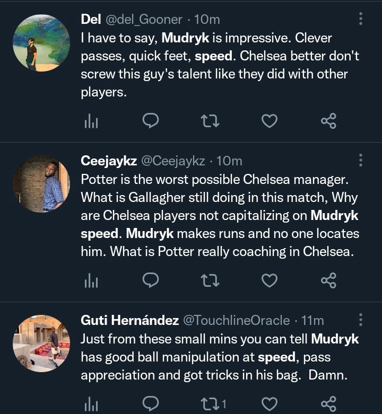Share Del's tweet
Screen dimensions: 382x414
[328, 121]
